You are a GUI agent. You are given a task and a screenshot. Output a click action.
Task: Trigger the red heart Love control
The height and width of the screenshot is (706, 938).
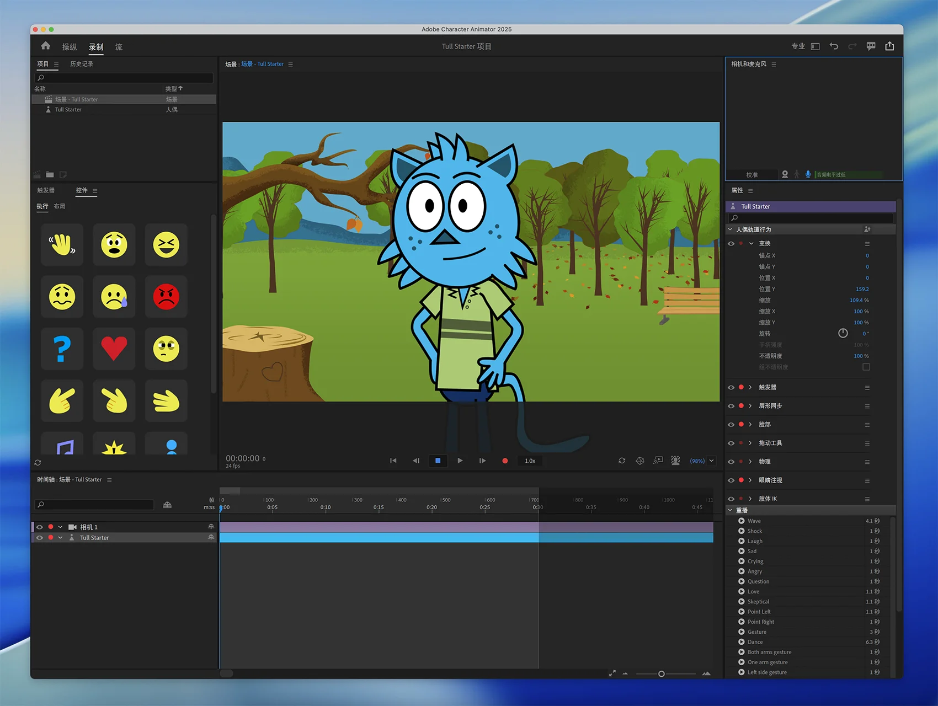click(114, 349)
